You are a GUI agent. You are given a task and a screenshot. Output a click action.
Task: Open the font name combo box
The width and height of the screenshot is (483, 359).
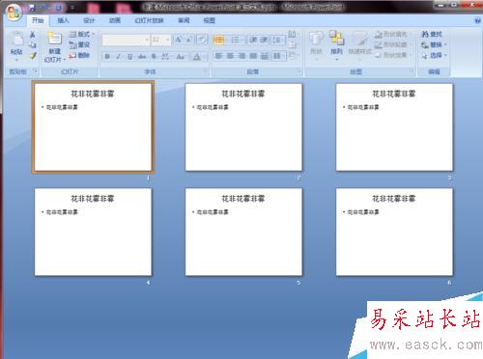coord(126,40)
